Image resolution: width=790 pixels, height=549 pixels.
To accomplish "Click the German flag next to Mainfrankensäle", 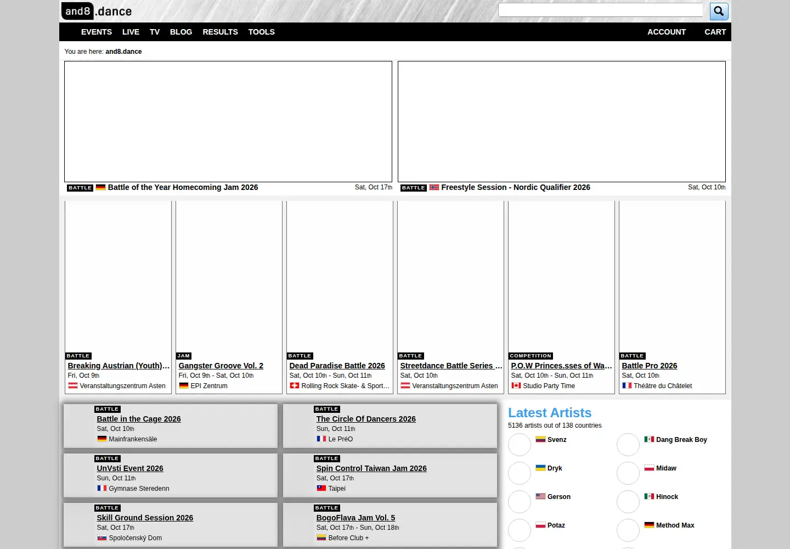I will pos(101,439).
